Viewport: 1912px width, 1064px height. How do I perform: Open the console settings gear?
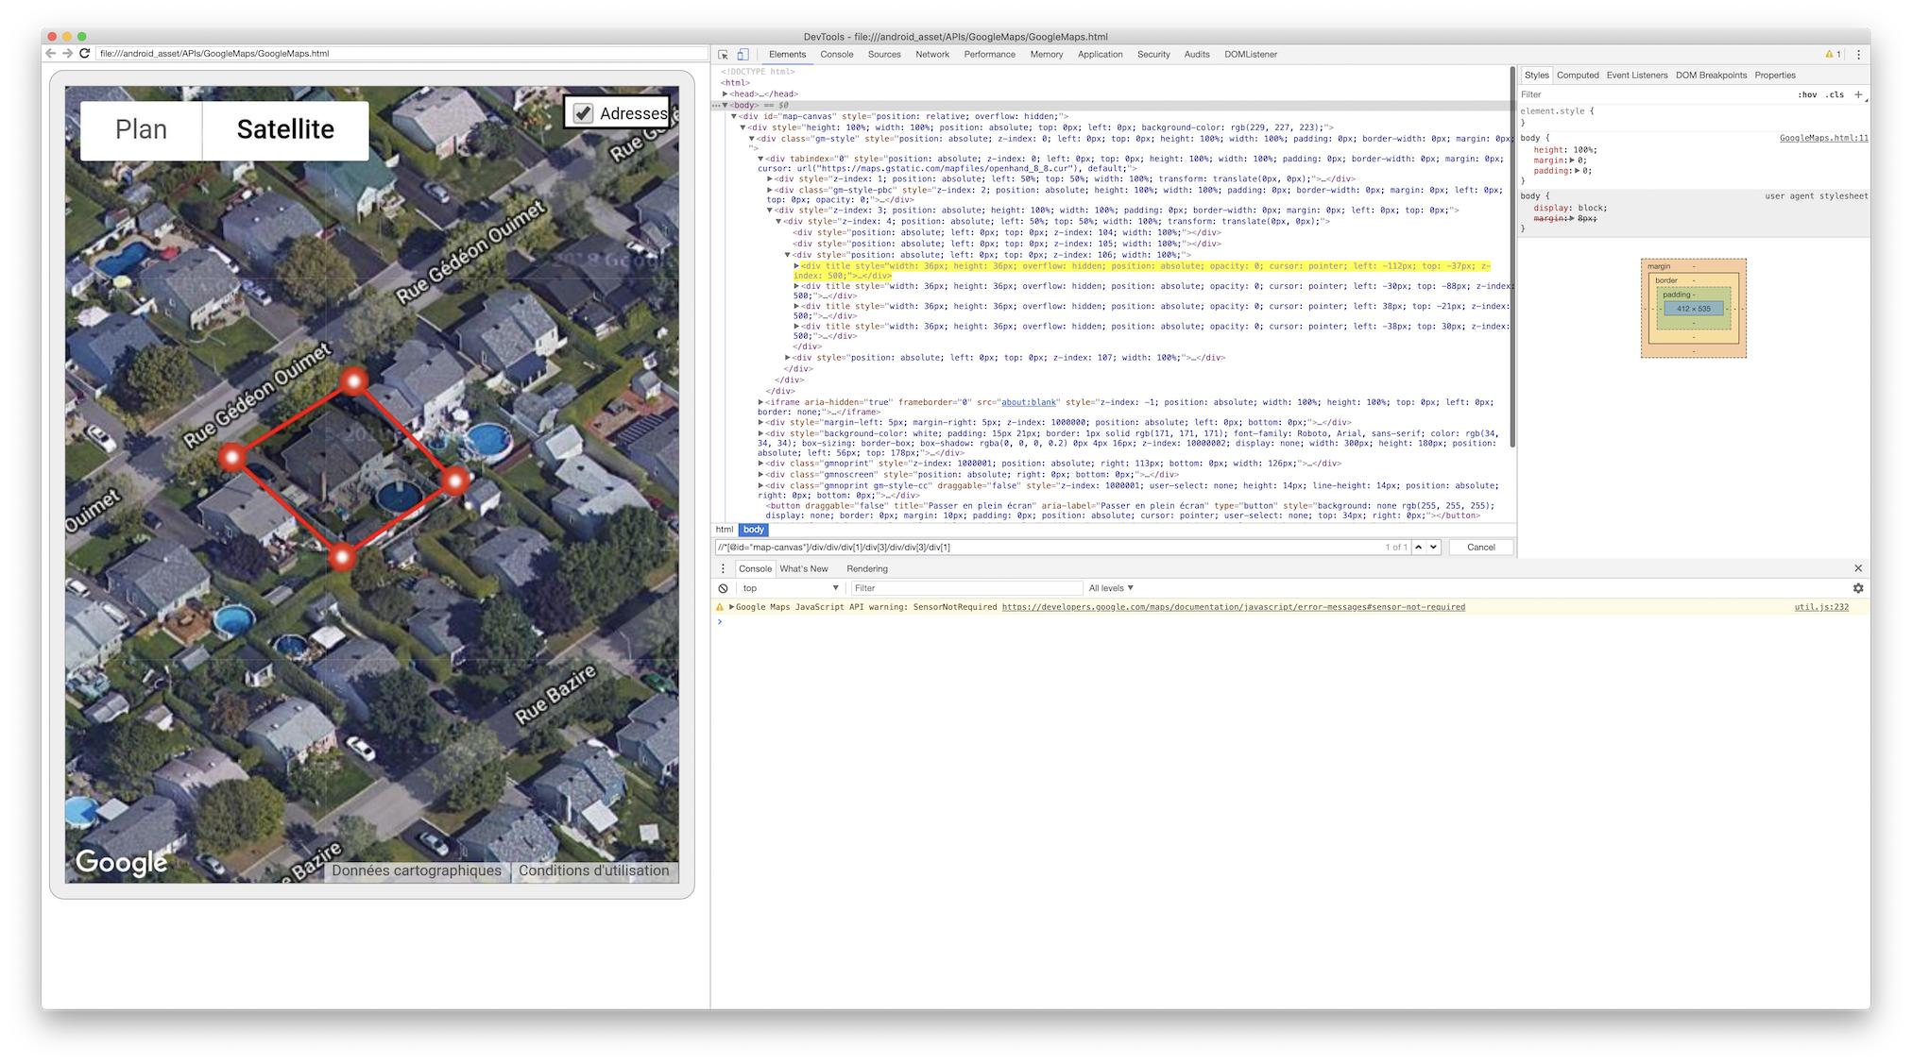point(1857,588)
